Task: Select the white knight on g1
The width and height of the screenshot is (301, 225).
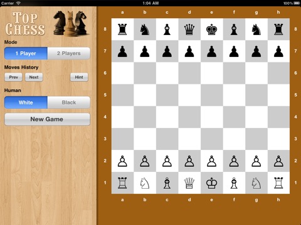Action: click(x=256, y=183)
